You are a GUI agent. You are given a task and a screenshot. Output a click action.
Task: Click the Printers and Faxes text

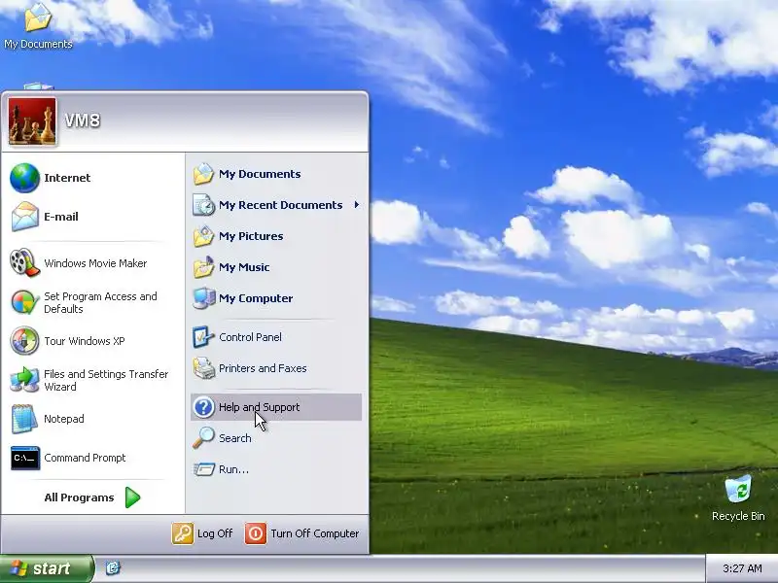[x=263, y=368]
